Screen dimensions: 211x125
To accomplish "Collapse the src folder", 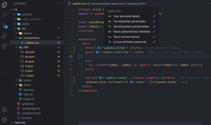I will click(x=15, y=28).
